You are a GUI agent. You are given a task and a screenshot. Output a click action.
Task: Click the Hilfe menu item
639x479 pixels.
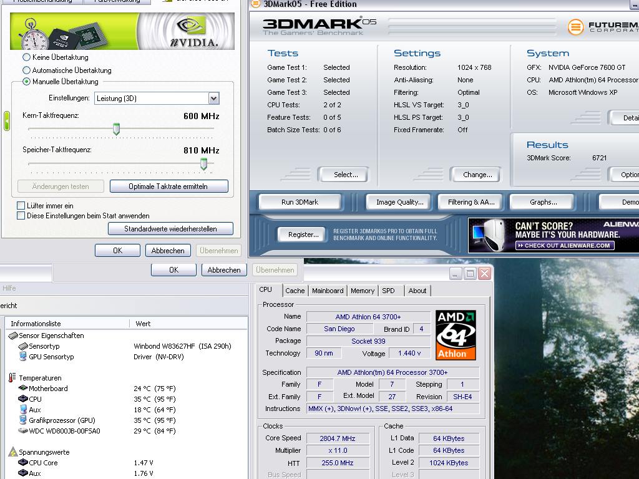pyautogui.click(x=9, y=288)
